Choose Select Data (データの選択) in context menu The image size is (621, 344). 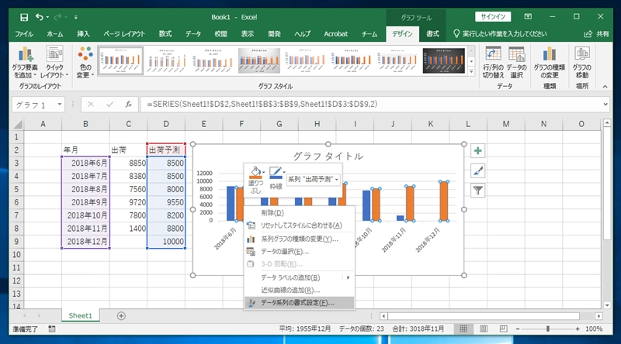tap(299, 252)
